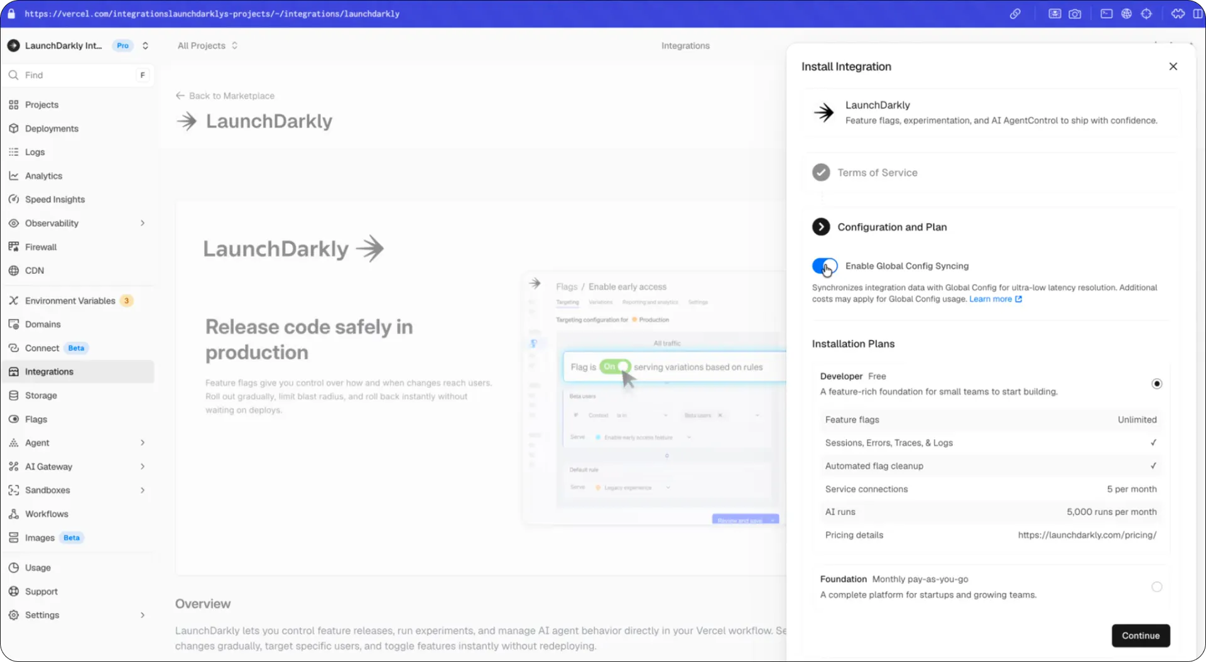Open Support via the lifebuoy icon
The width and height of the screenshot is (1206, 662).
coord(14,592)
